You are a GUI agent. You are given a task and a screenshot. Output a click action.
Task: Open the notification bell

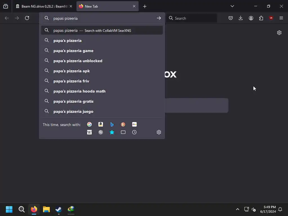280,209
